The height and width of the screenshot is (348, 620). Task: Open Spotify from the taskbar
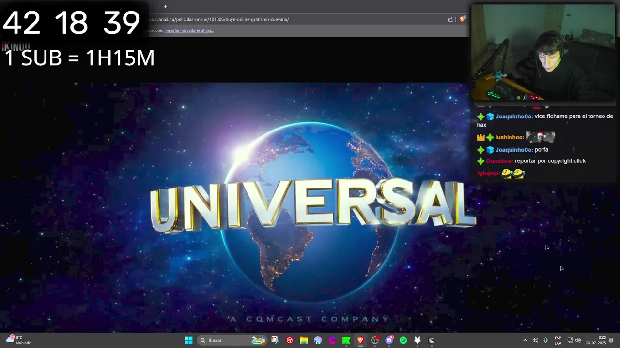pyautogui.click(x=403, y=340)
